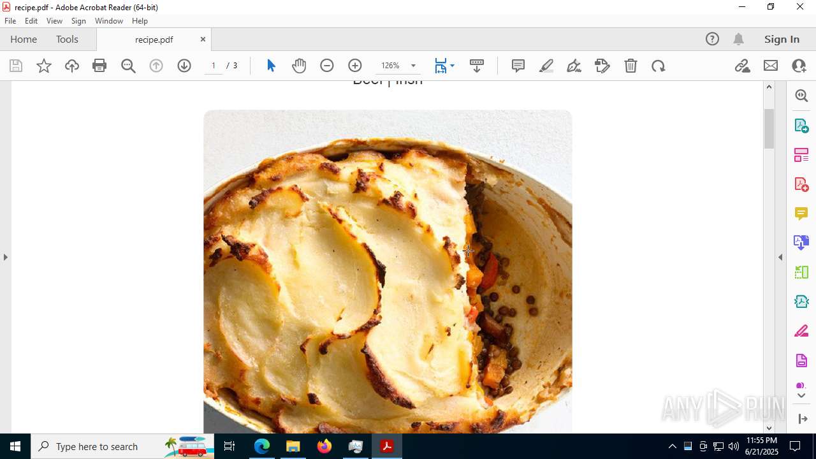Open the Find text magnifier tool

(128, 66)
